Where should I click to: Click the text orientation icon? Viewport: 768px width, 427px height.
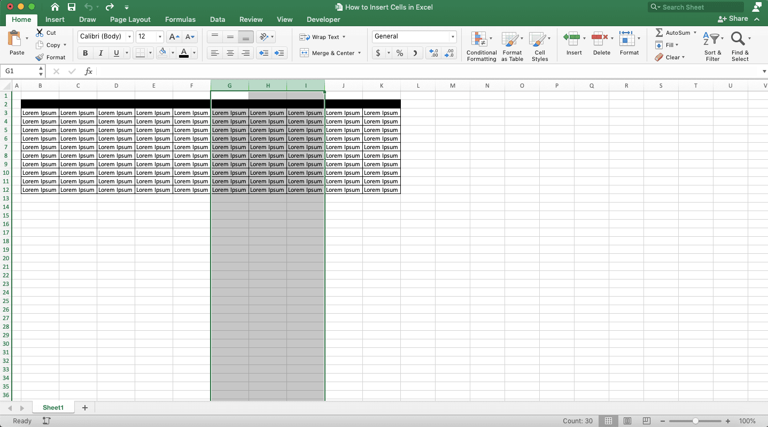pyautogui.click(x=263, y=37)
